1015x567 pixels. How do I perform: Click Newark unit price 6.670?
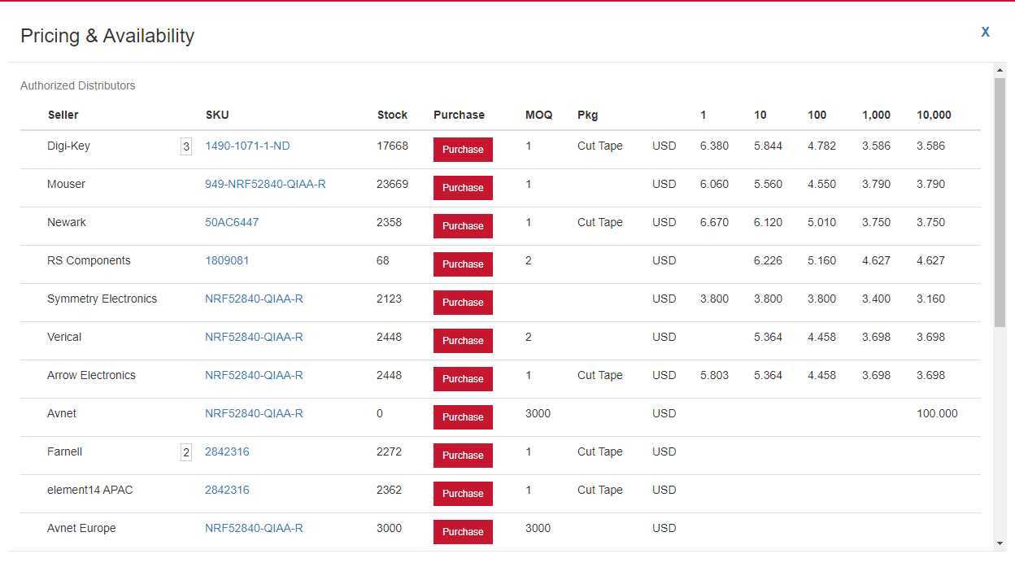[x=714, y=223]
